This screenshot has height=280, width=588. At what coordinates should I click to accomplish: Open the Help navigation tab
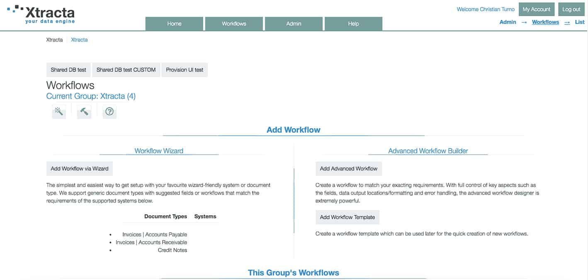(x=353, y=24)
